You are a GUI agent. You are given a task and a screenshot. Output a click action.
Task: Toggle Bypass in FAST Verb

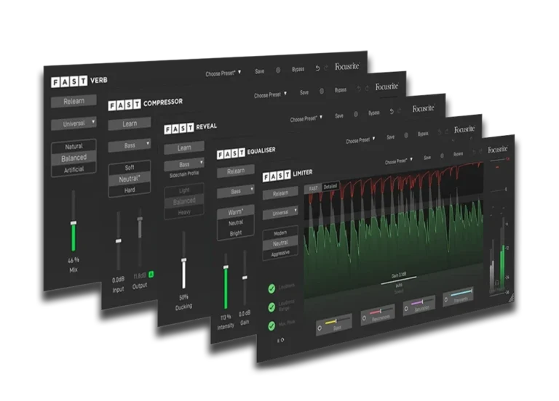298,70
